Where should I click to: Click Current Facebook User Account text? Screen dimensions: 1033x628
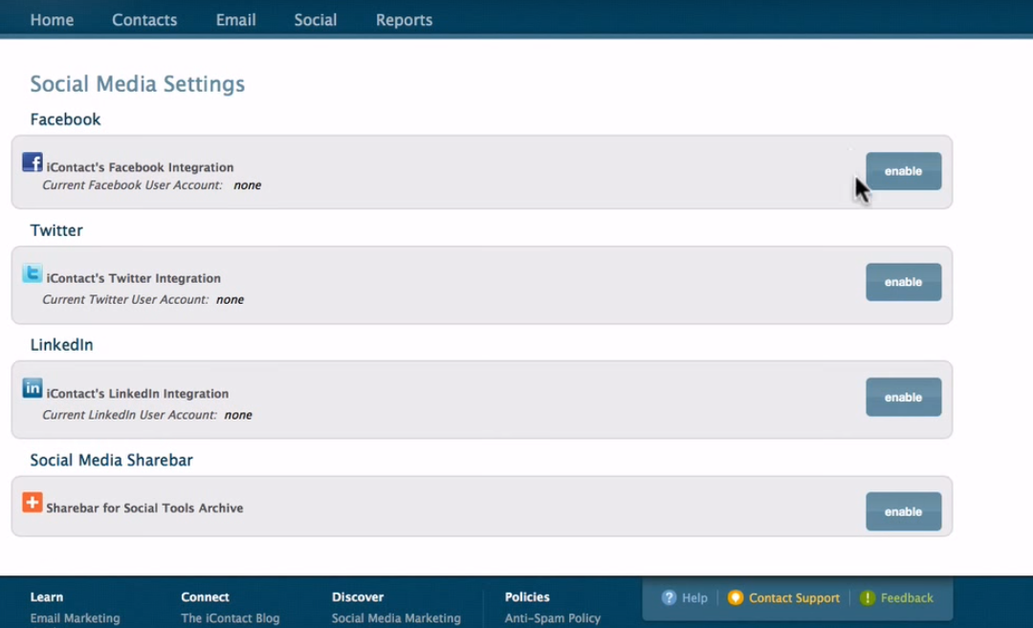pos(132,185)
